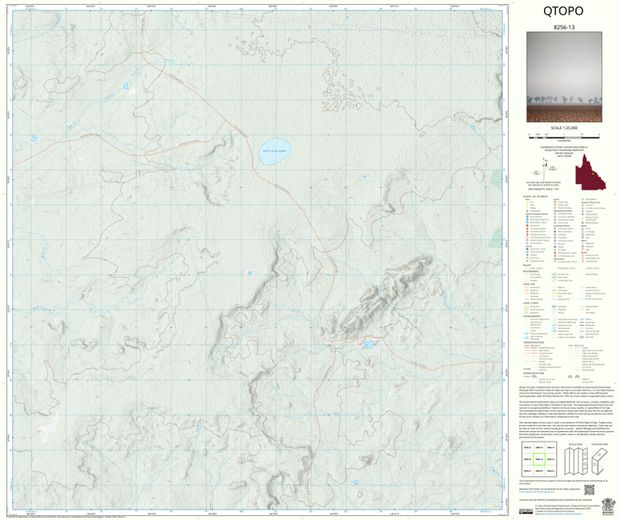Click the INFRASTRUCTURE legend heading

(x=534, y=373)
